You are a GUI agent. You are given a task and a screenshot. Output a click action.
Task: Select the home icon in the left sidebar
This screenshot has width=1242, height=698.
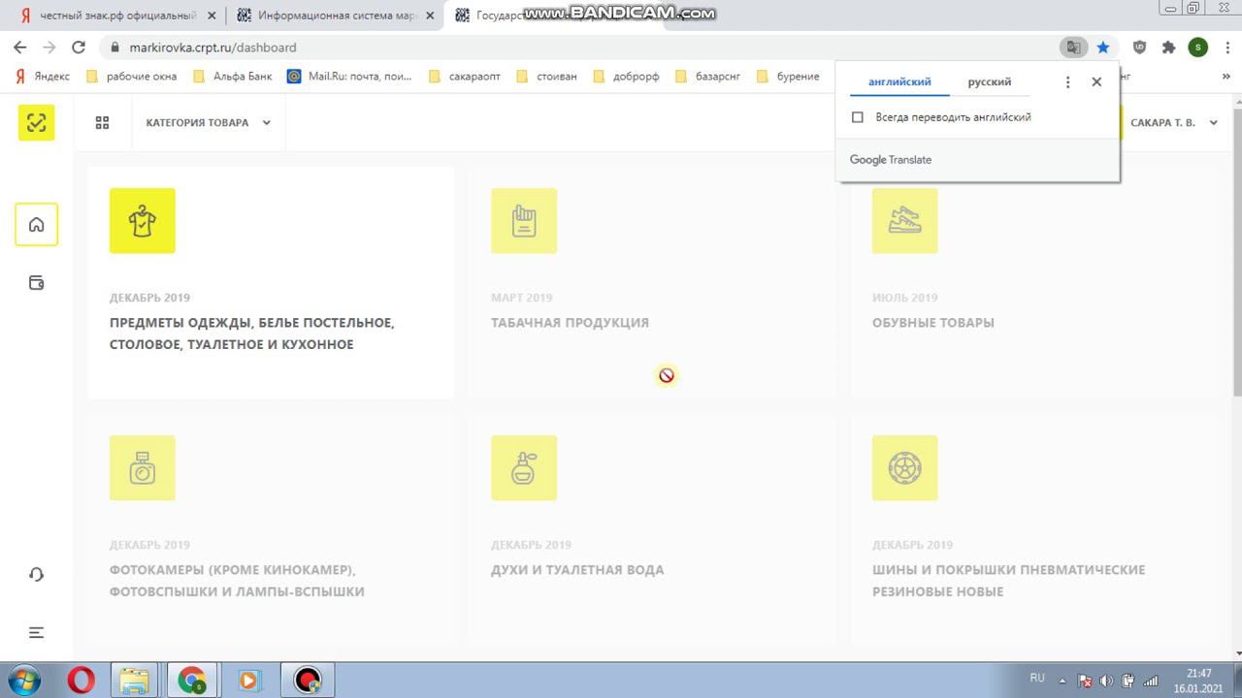click(36, 225)
